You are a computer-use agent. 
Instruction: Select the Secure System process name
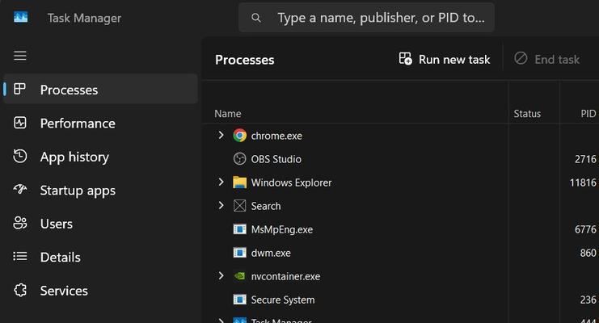(x=283, y=300)
